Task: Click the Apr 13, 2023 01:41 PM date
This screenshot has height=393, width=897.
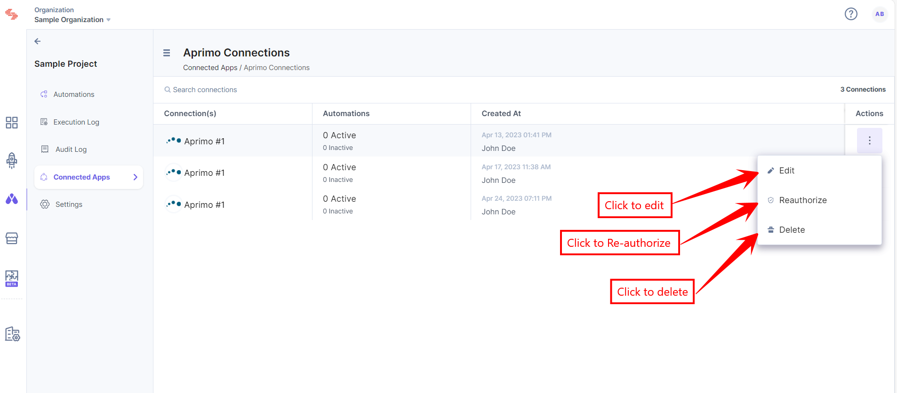Action: click(x=516, y=135)
